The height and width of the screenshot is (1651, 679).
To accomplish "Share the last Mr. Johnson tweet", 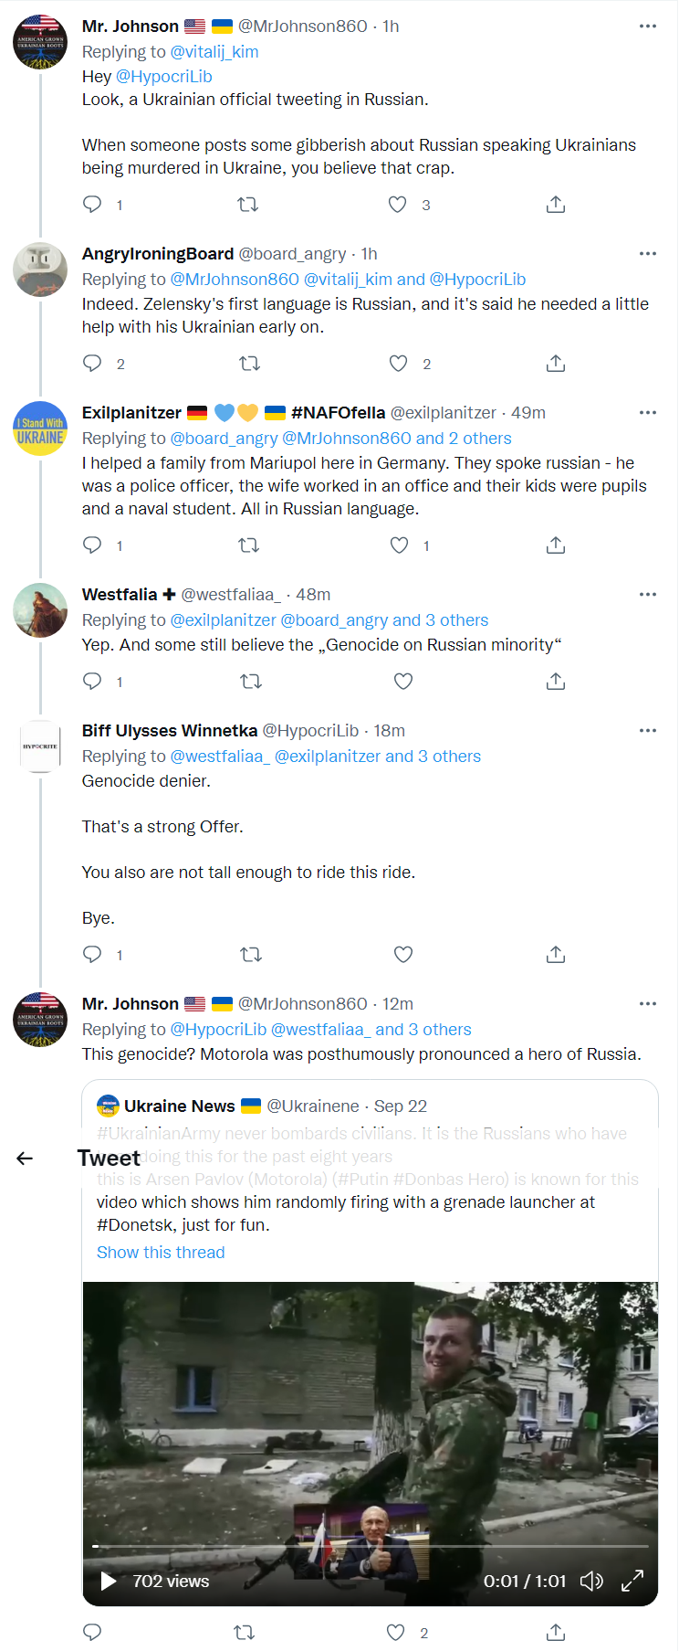I will [556, 1632].
